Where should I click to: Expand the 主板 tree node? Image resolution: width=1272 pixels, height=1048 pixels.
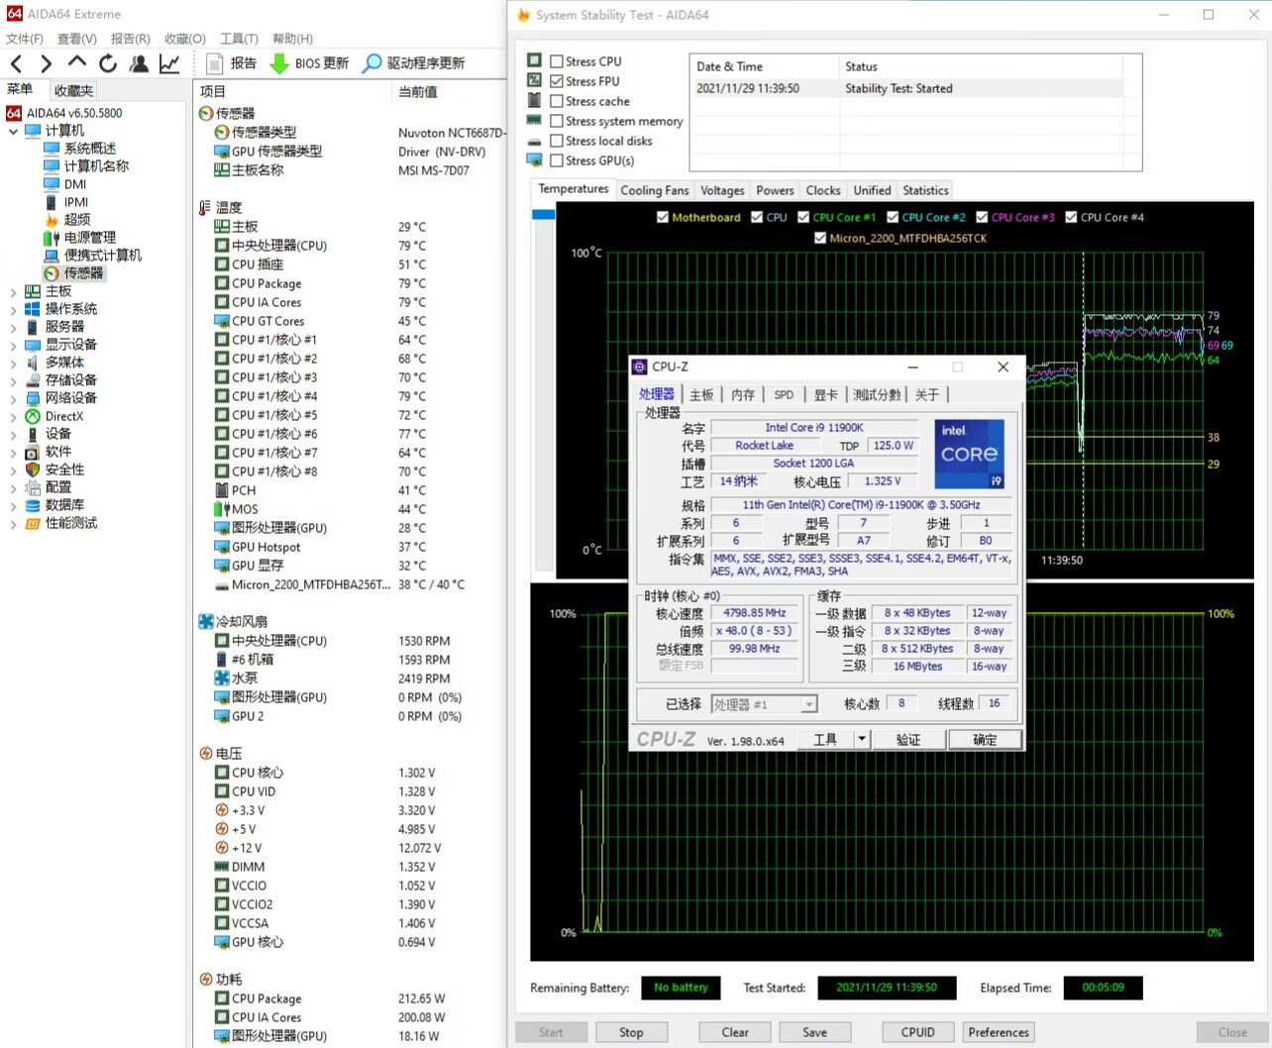13,291
